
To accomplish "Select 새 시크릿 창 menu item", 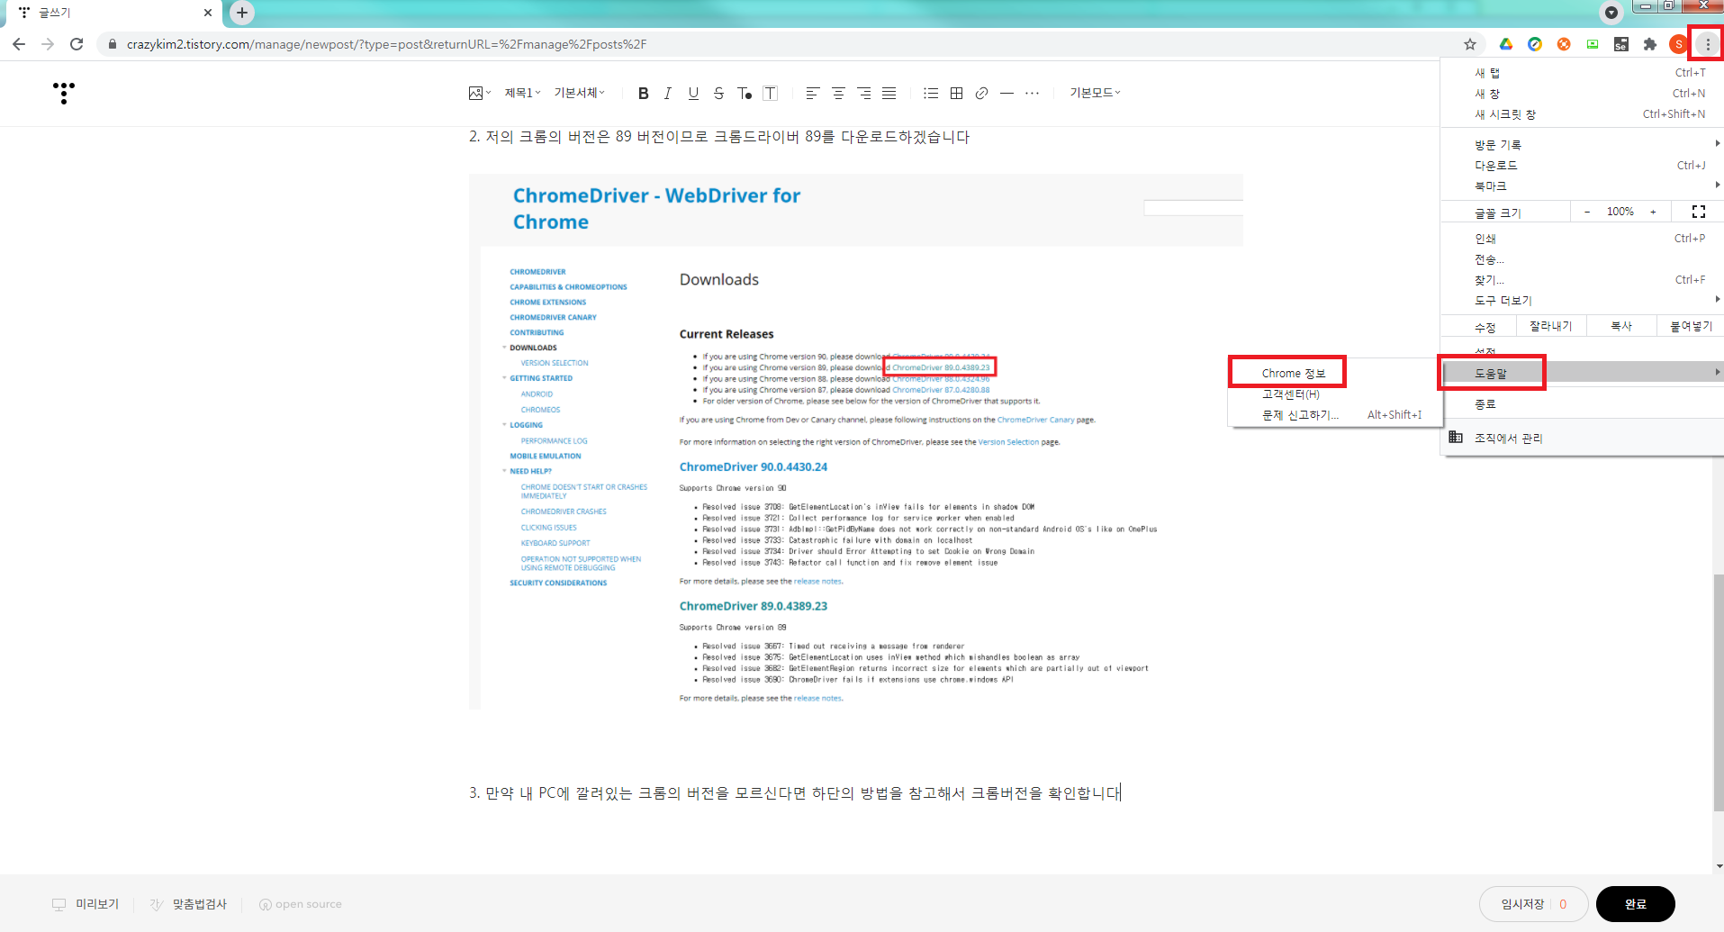I will click(1582, 113).
